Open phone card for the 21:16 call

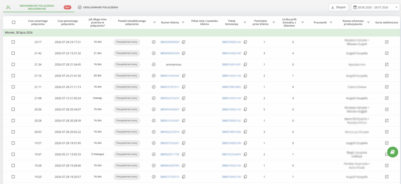387,75
